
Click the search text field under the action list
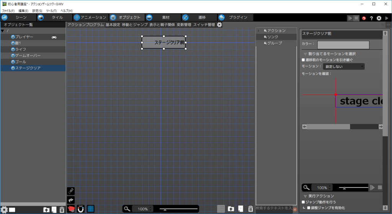coord(274,208)
